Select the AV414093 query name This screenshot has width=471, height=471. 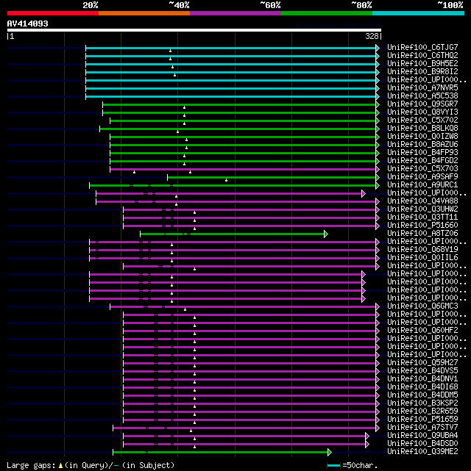pos(28,24)
